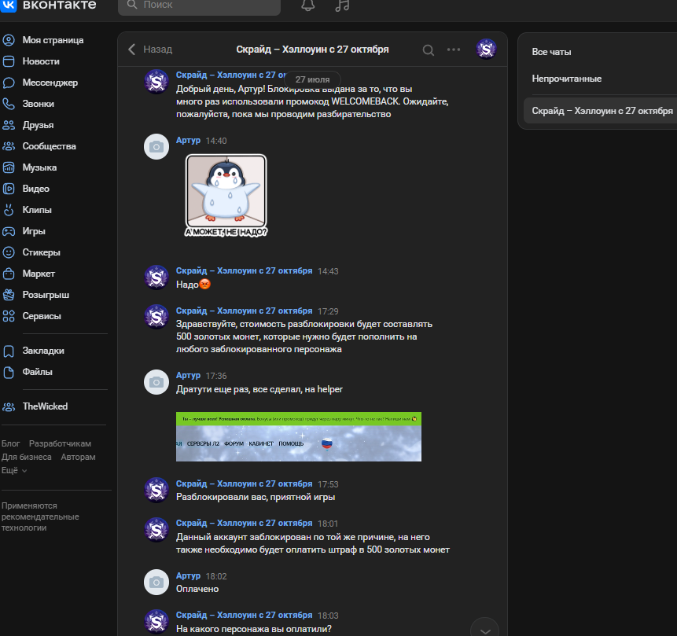This screenshot has width=677, height=636.
Task: Click the VK logo icon
Action: tap(9, 5)
